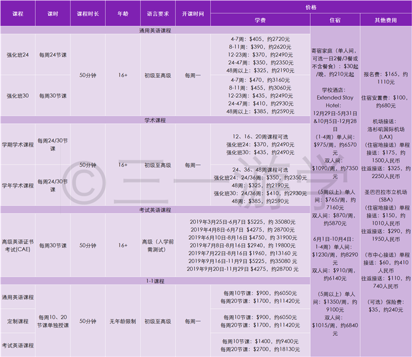Click the 其他费用 sub-header
This screenshot has width=412, height=357.
click(x=386, y=20)
